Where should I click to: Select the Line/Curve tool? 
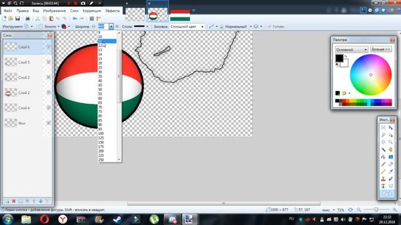[390, 186]
